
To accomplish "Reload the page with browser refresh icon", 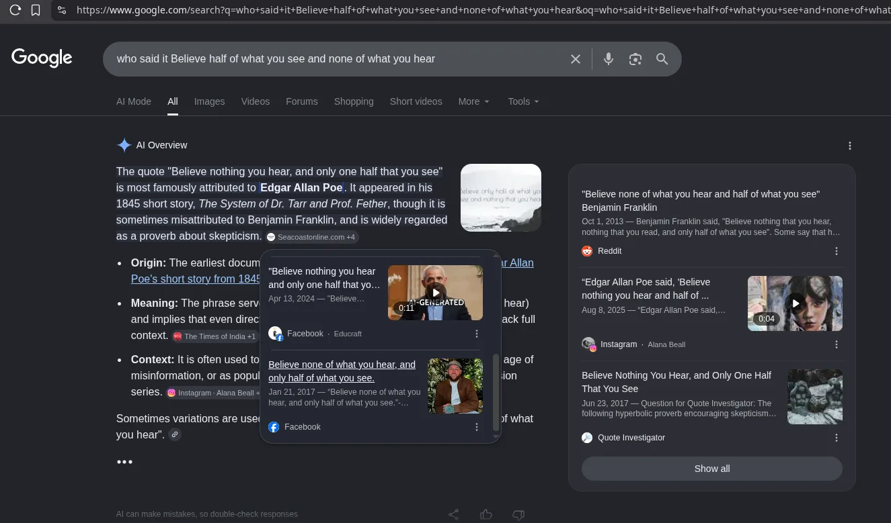I will click(x=15, y=10).
